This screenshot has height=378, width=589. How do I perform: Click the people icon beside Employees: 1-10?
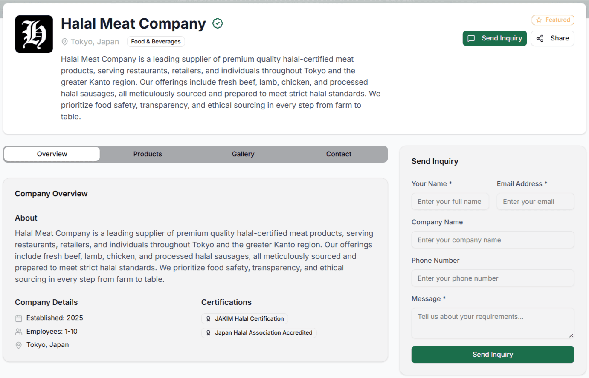[18, 331]
